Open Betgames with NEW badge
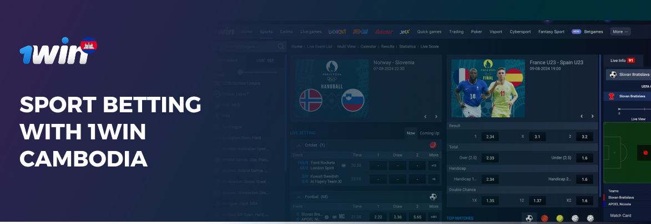Viewport: 651px width, 224px height. pyautogui.click(x=587, y=32)
